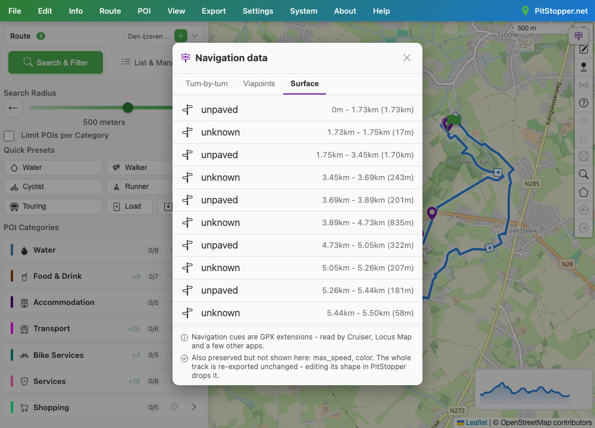
Task: Open the Export menu
Action: 214,11
